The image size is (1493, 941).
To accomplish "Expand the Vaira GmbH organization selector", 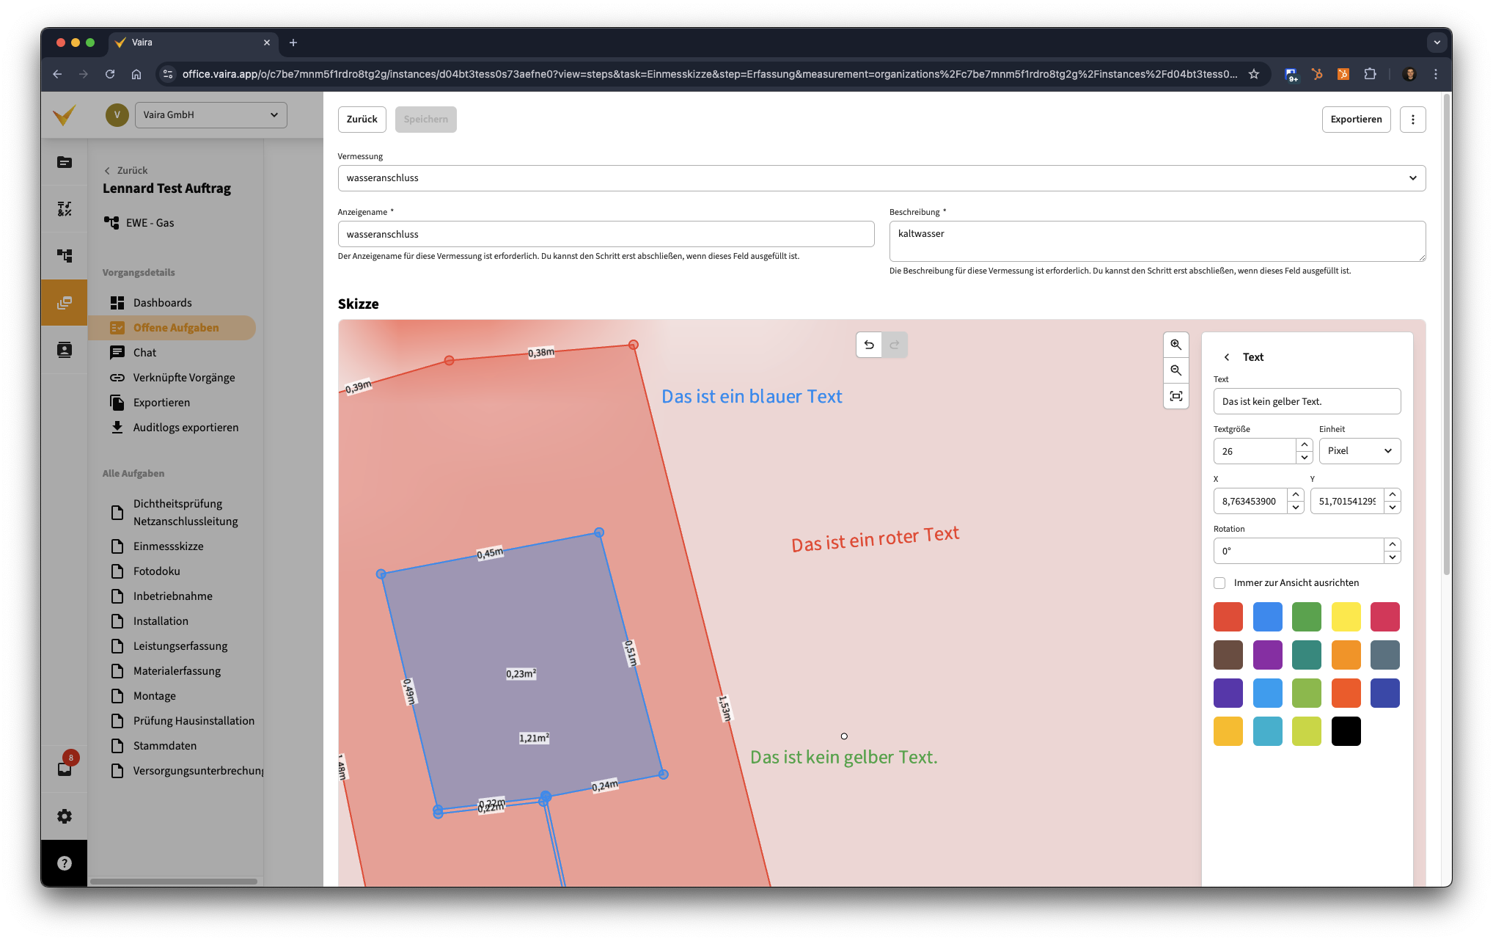I will point(211,115).
